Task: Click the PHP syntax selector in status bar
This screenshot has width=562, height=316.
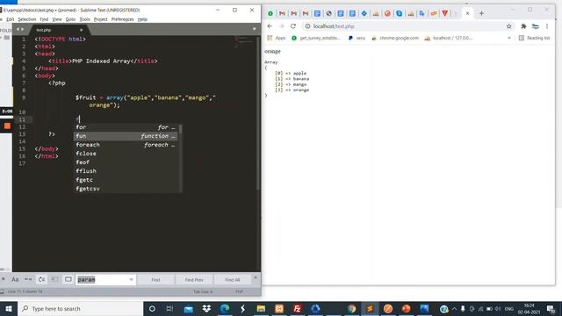Action: point(239,291)
